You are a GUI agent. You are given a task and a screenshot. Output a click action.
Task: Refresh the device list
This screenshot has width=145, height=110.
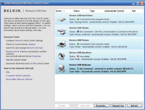pos(135,106)
